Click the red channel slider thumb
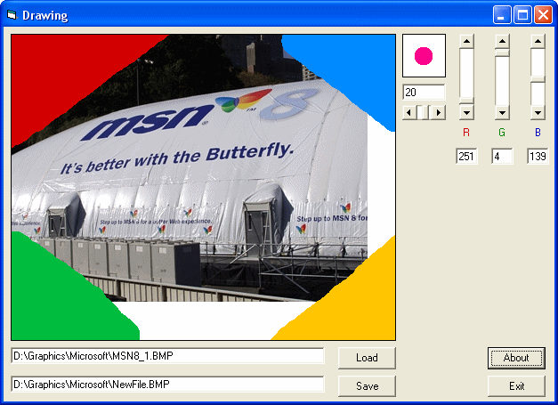Image resolution: width=558 pixels, height=405 pixels. (x=466, y=101)
